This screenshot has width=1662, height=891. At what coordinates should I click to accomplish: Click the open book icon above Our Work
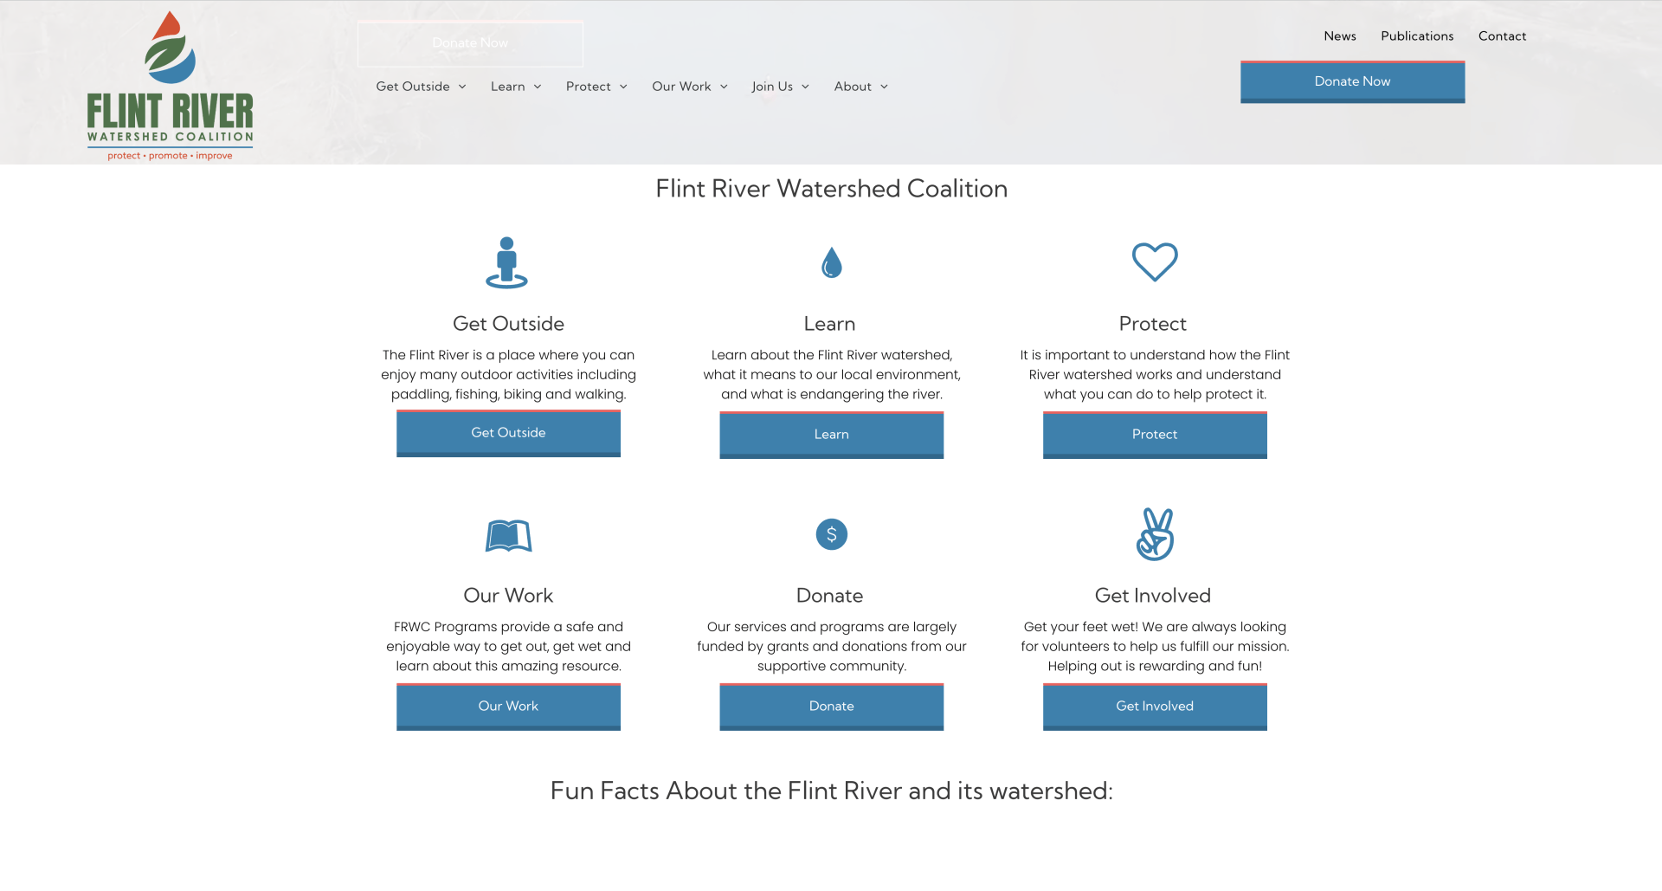[508, 535]
